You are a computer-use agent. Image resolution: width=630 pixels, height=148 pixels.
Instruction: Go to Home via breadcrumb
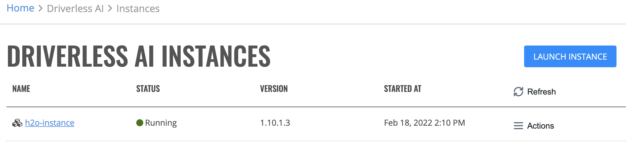pos(20,8)
